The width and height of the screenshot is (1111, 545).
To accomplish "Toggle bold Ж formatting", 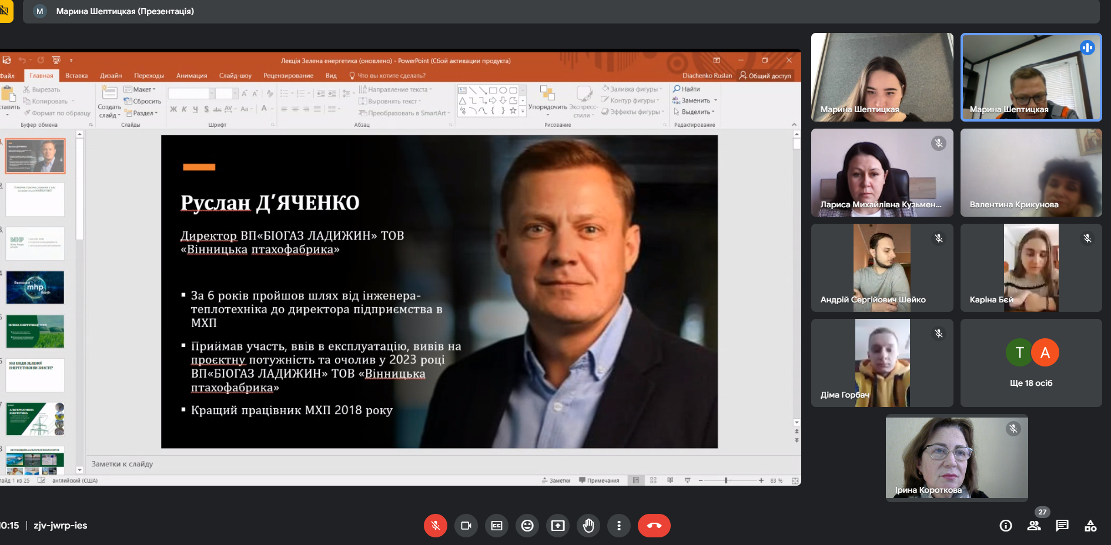I will tap(173, 109).
